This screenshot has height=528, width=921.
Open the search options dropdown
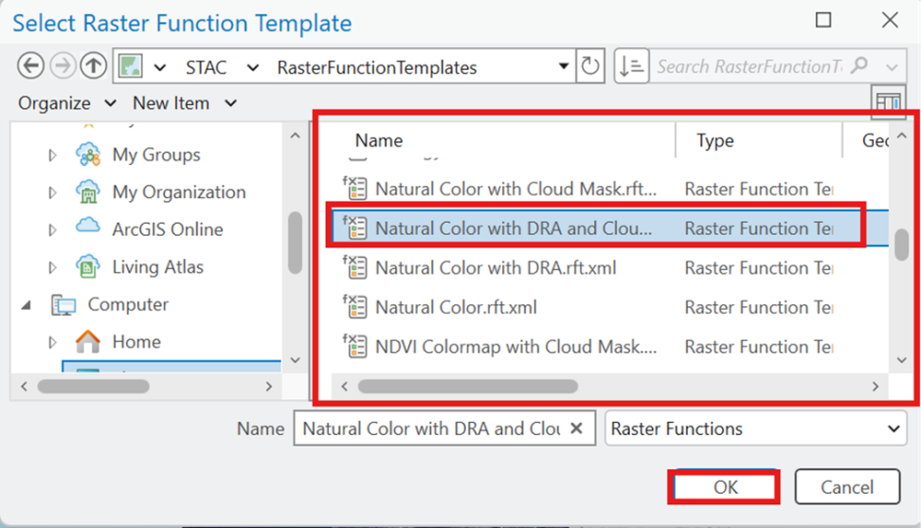click(892, 67)
